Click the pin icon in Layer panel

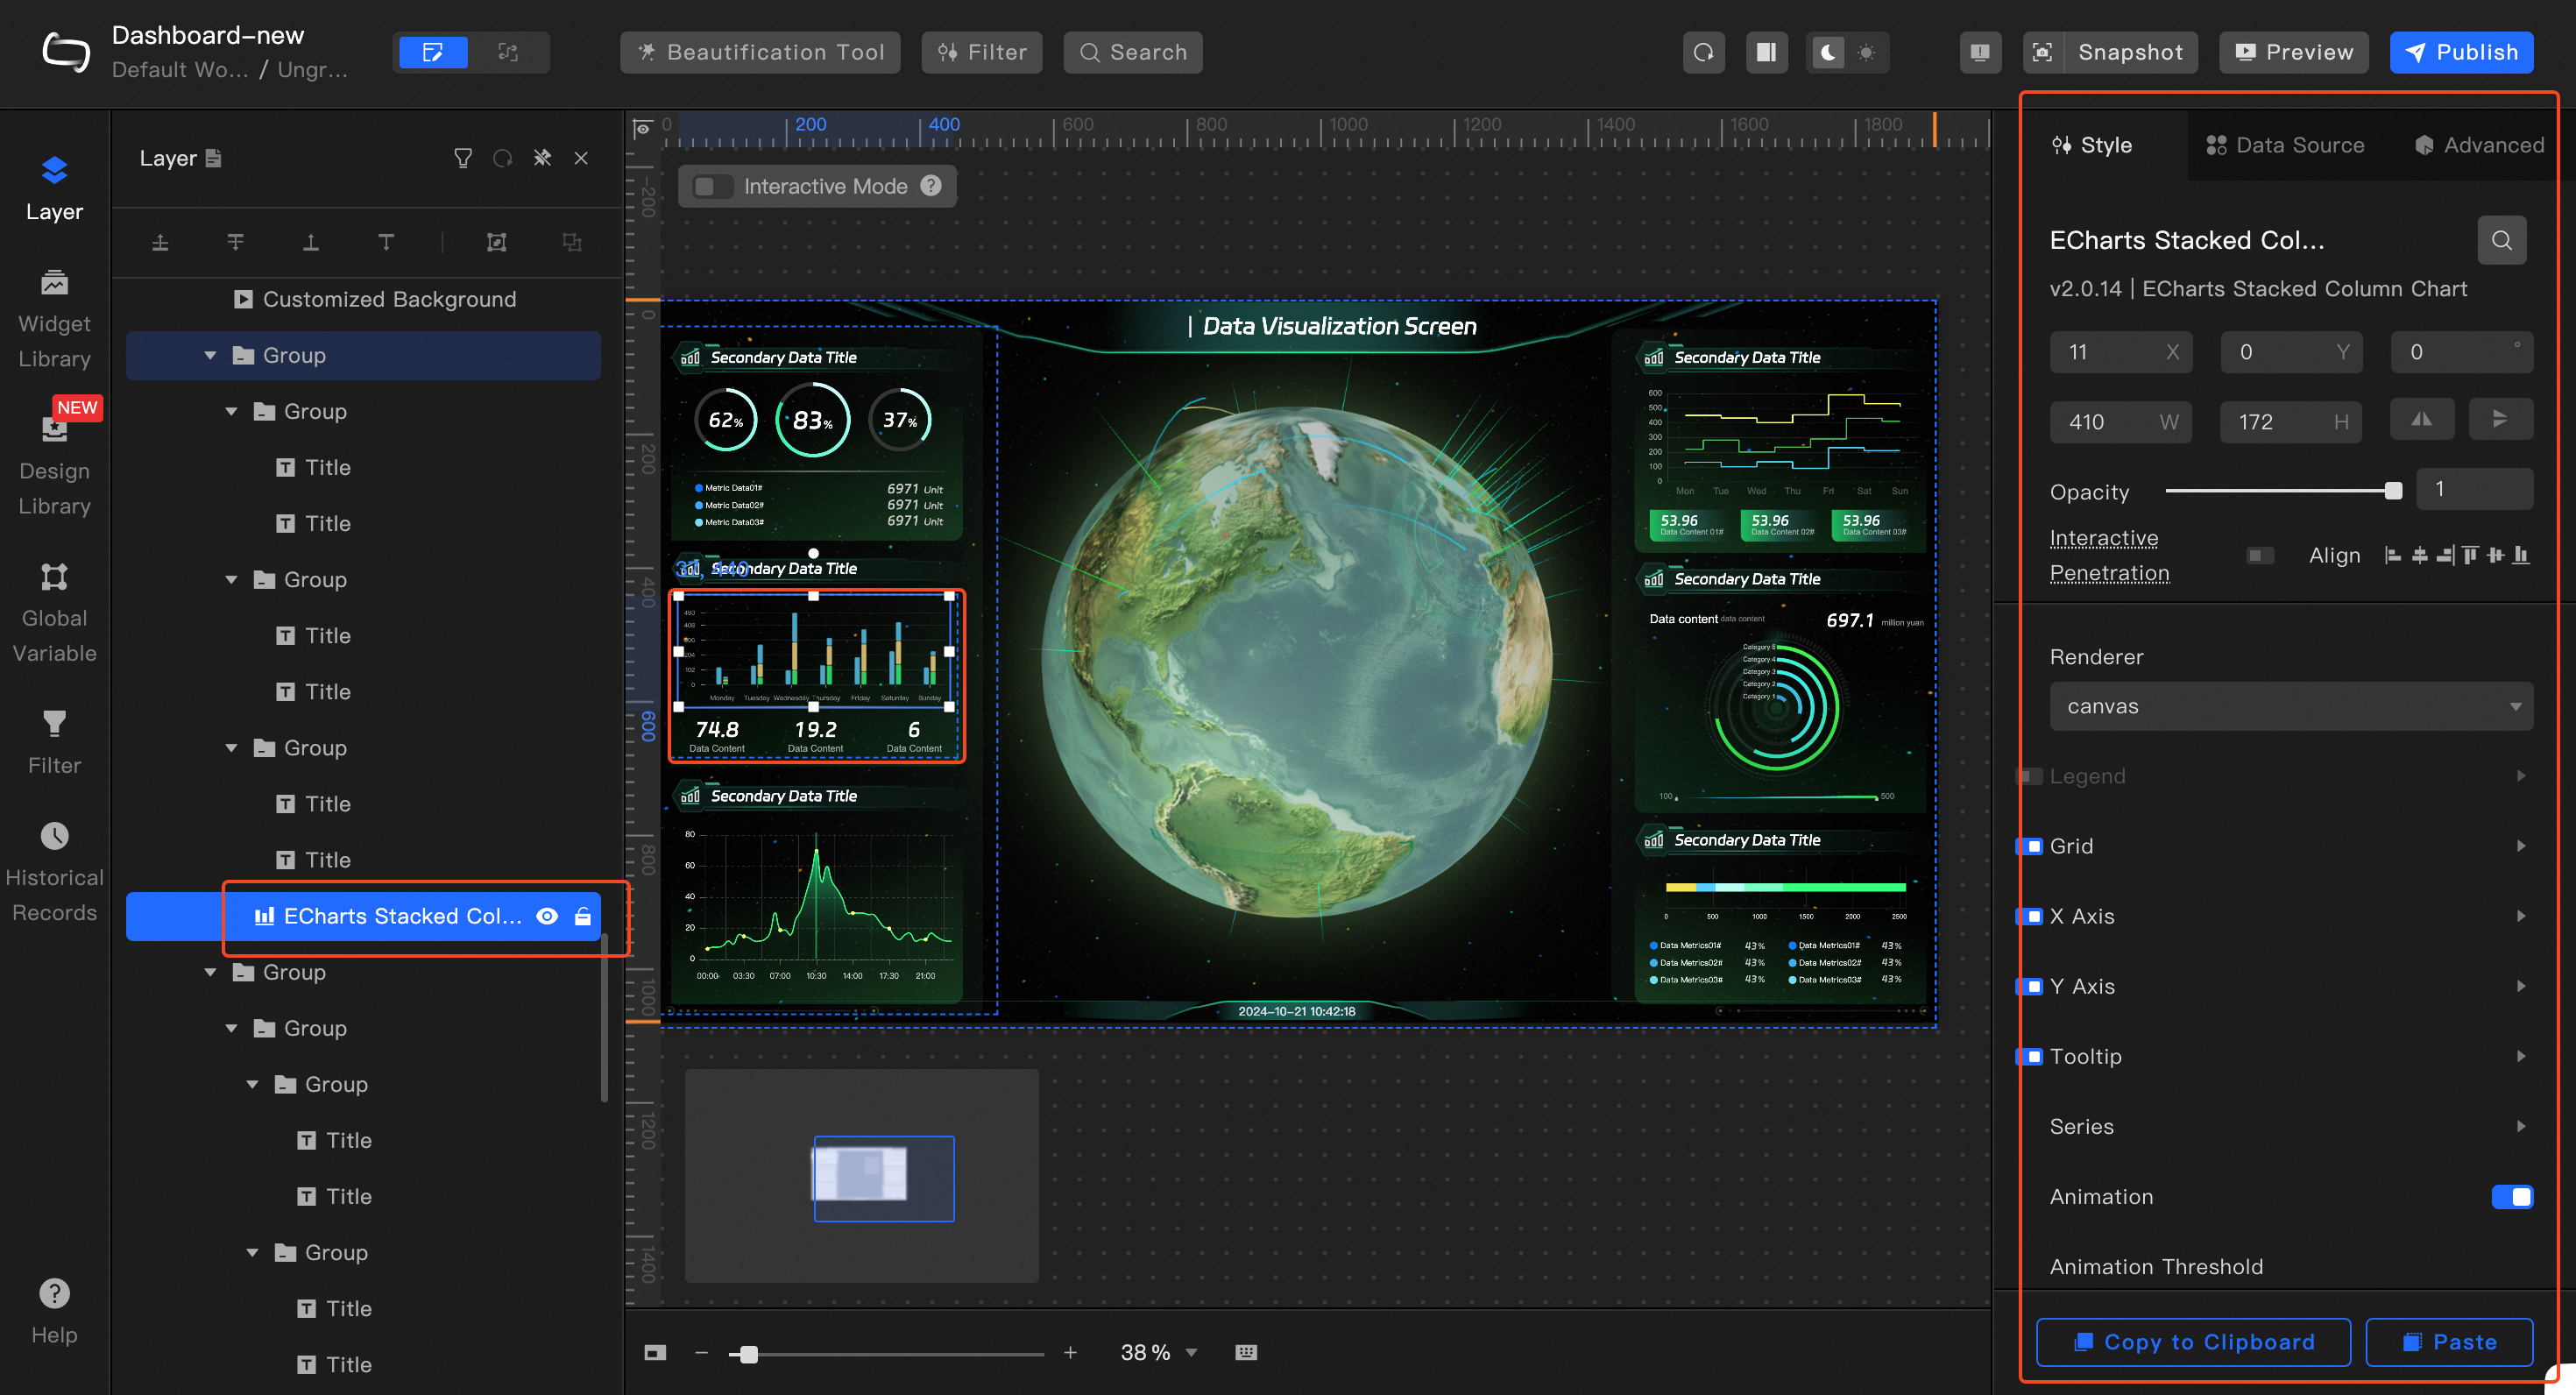coord(542,158)
